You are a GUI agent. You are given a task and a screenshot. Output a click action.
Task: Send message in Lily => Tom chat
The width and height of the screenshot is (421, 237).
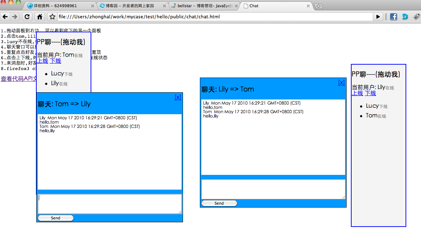click(x=219, y=203)
